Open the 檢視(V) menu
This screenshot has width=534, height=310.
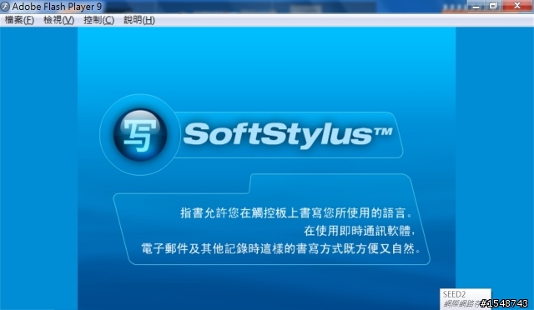tap(59, 20)
